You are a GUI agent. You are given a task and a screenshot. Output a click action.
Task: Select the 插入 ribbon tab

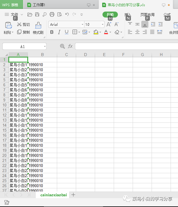pyautogui.click(x=128, y=15)
